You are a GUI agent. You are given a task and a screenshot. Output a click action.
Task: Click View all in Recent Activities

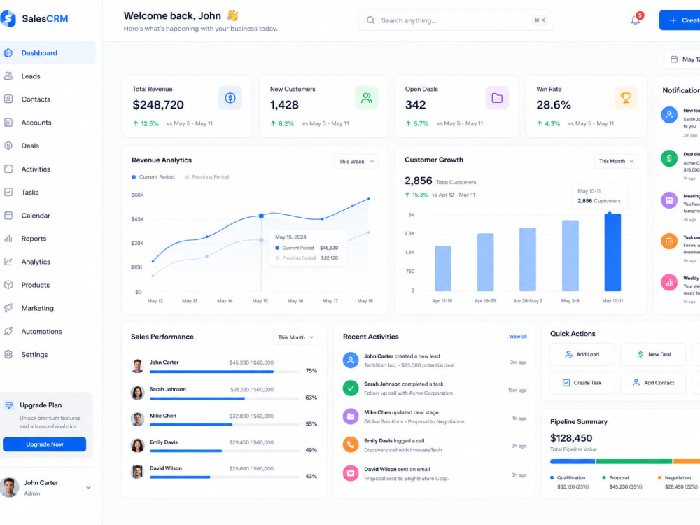pyautogui.click(x=517, y=337)
